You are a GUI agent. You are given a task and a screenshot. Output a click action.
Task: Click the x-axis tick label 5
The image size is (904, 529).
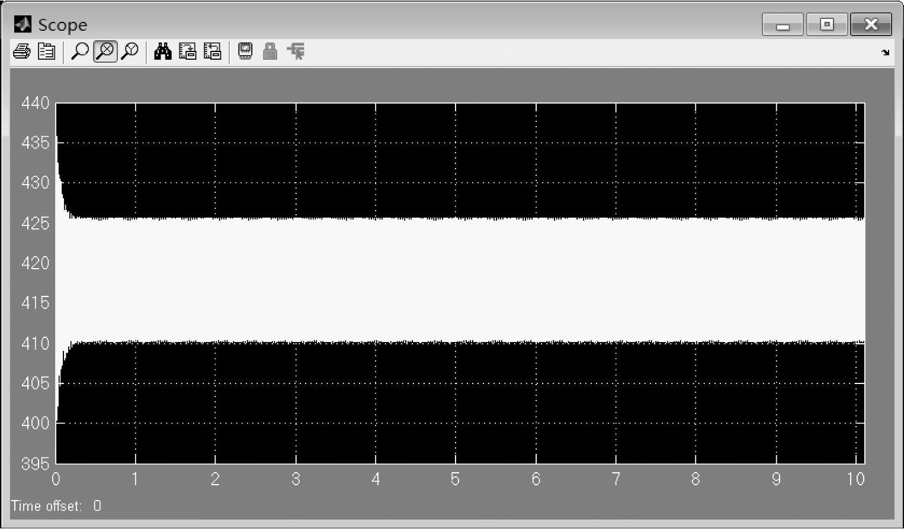455,479
